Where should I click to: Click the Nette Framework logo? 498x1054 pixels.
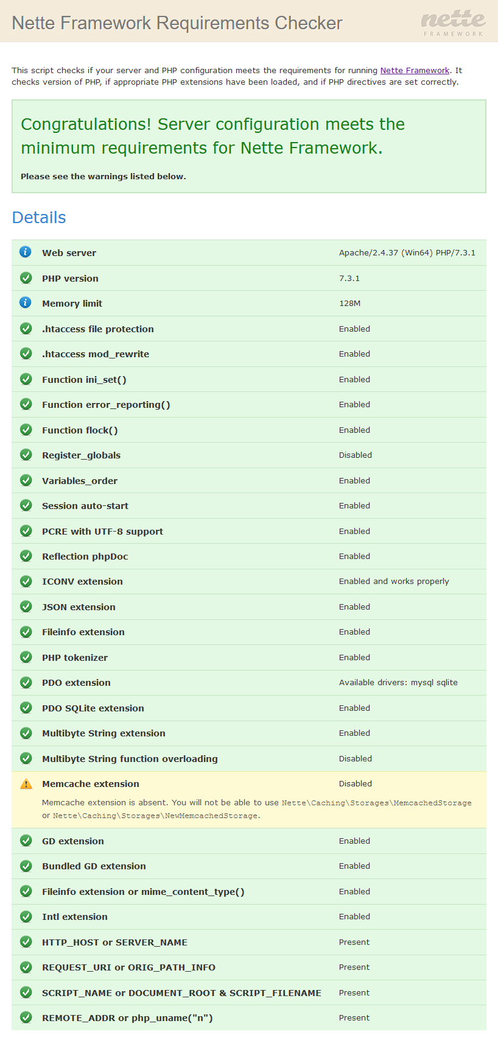[x=454, y=23]
